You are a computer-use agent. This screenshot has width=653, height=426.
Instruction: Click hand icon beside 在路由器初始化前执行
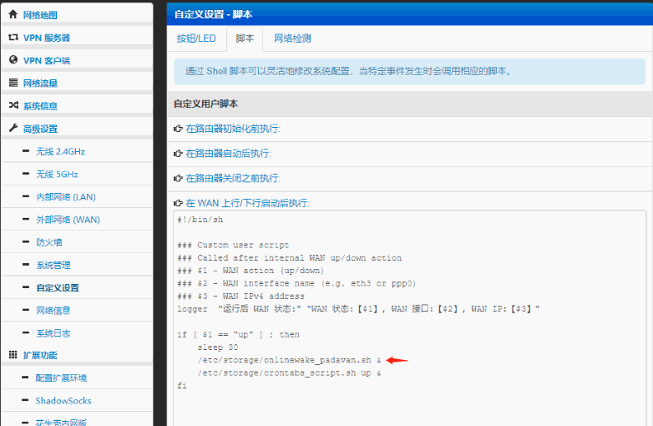(x=178, y=129)
